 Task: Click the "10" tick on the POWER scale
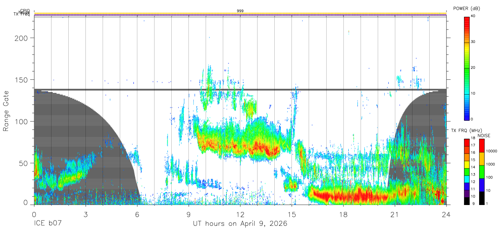(473, 93)
